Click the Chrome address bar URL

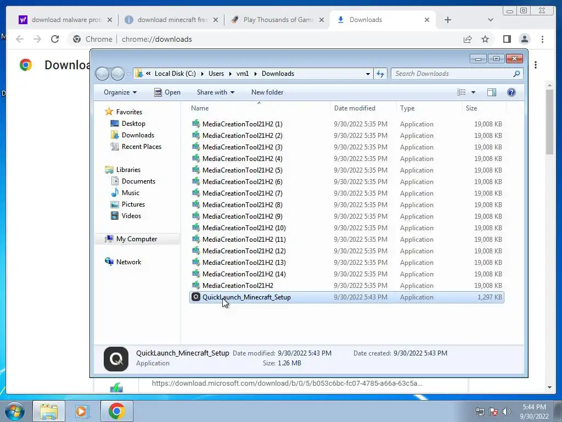pyautogui.click(x=156, y=39)
